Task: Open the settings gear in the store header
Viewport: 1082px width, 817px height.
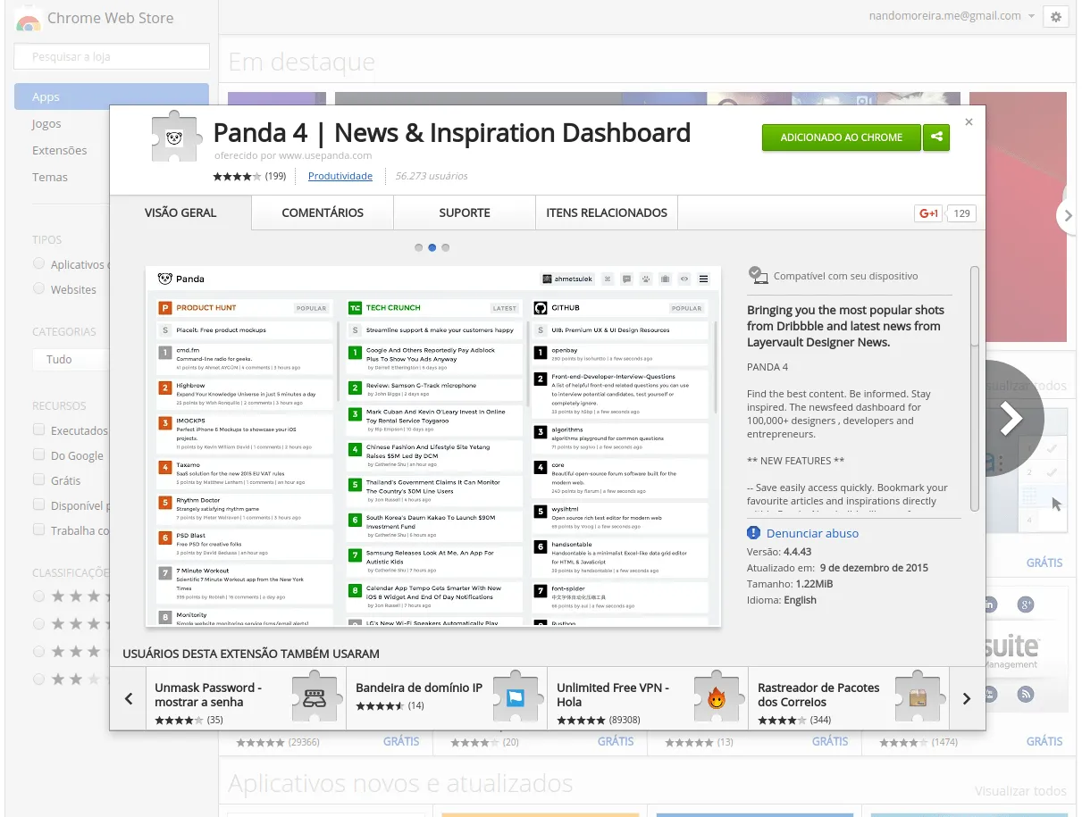Action: 1055,17
